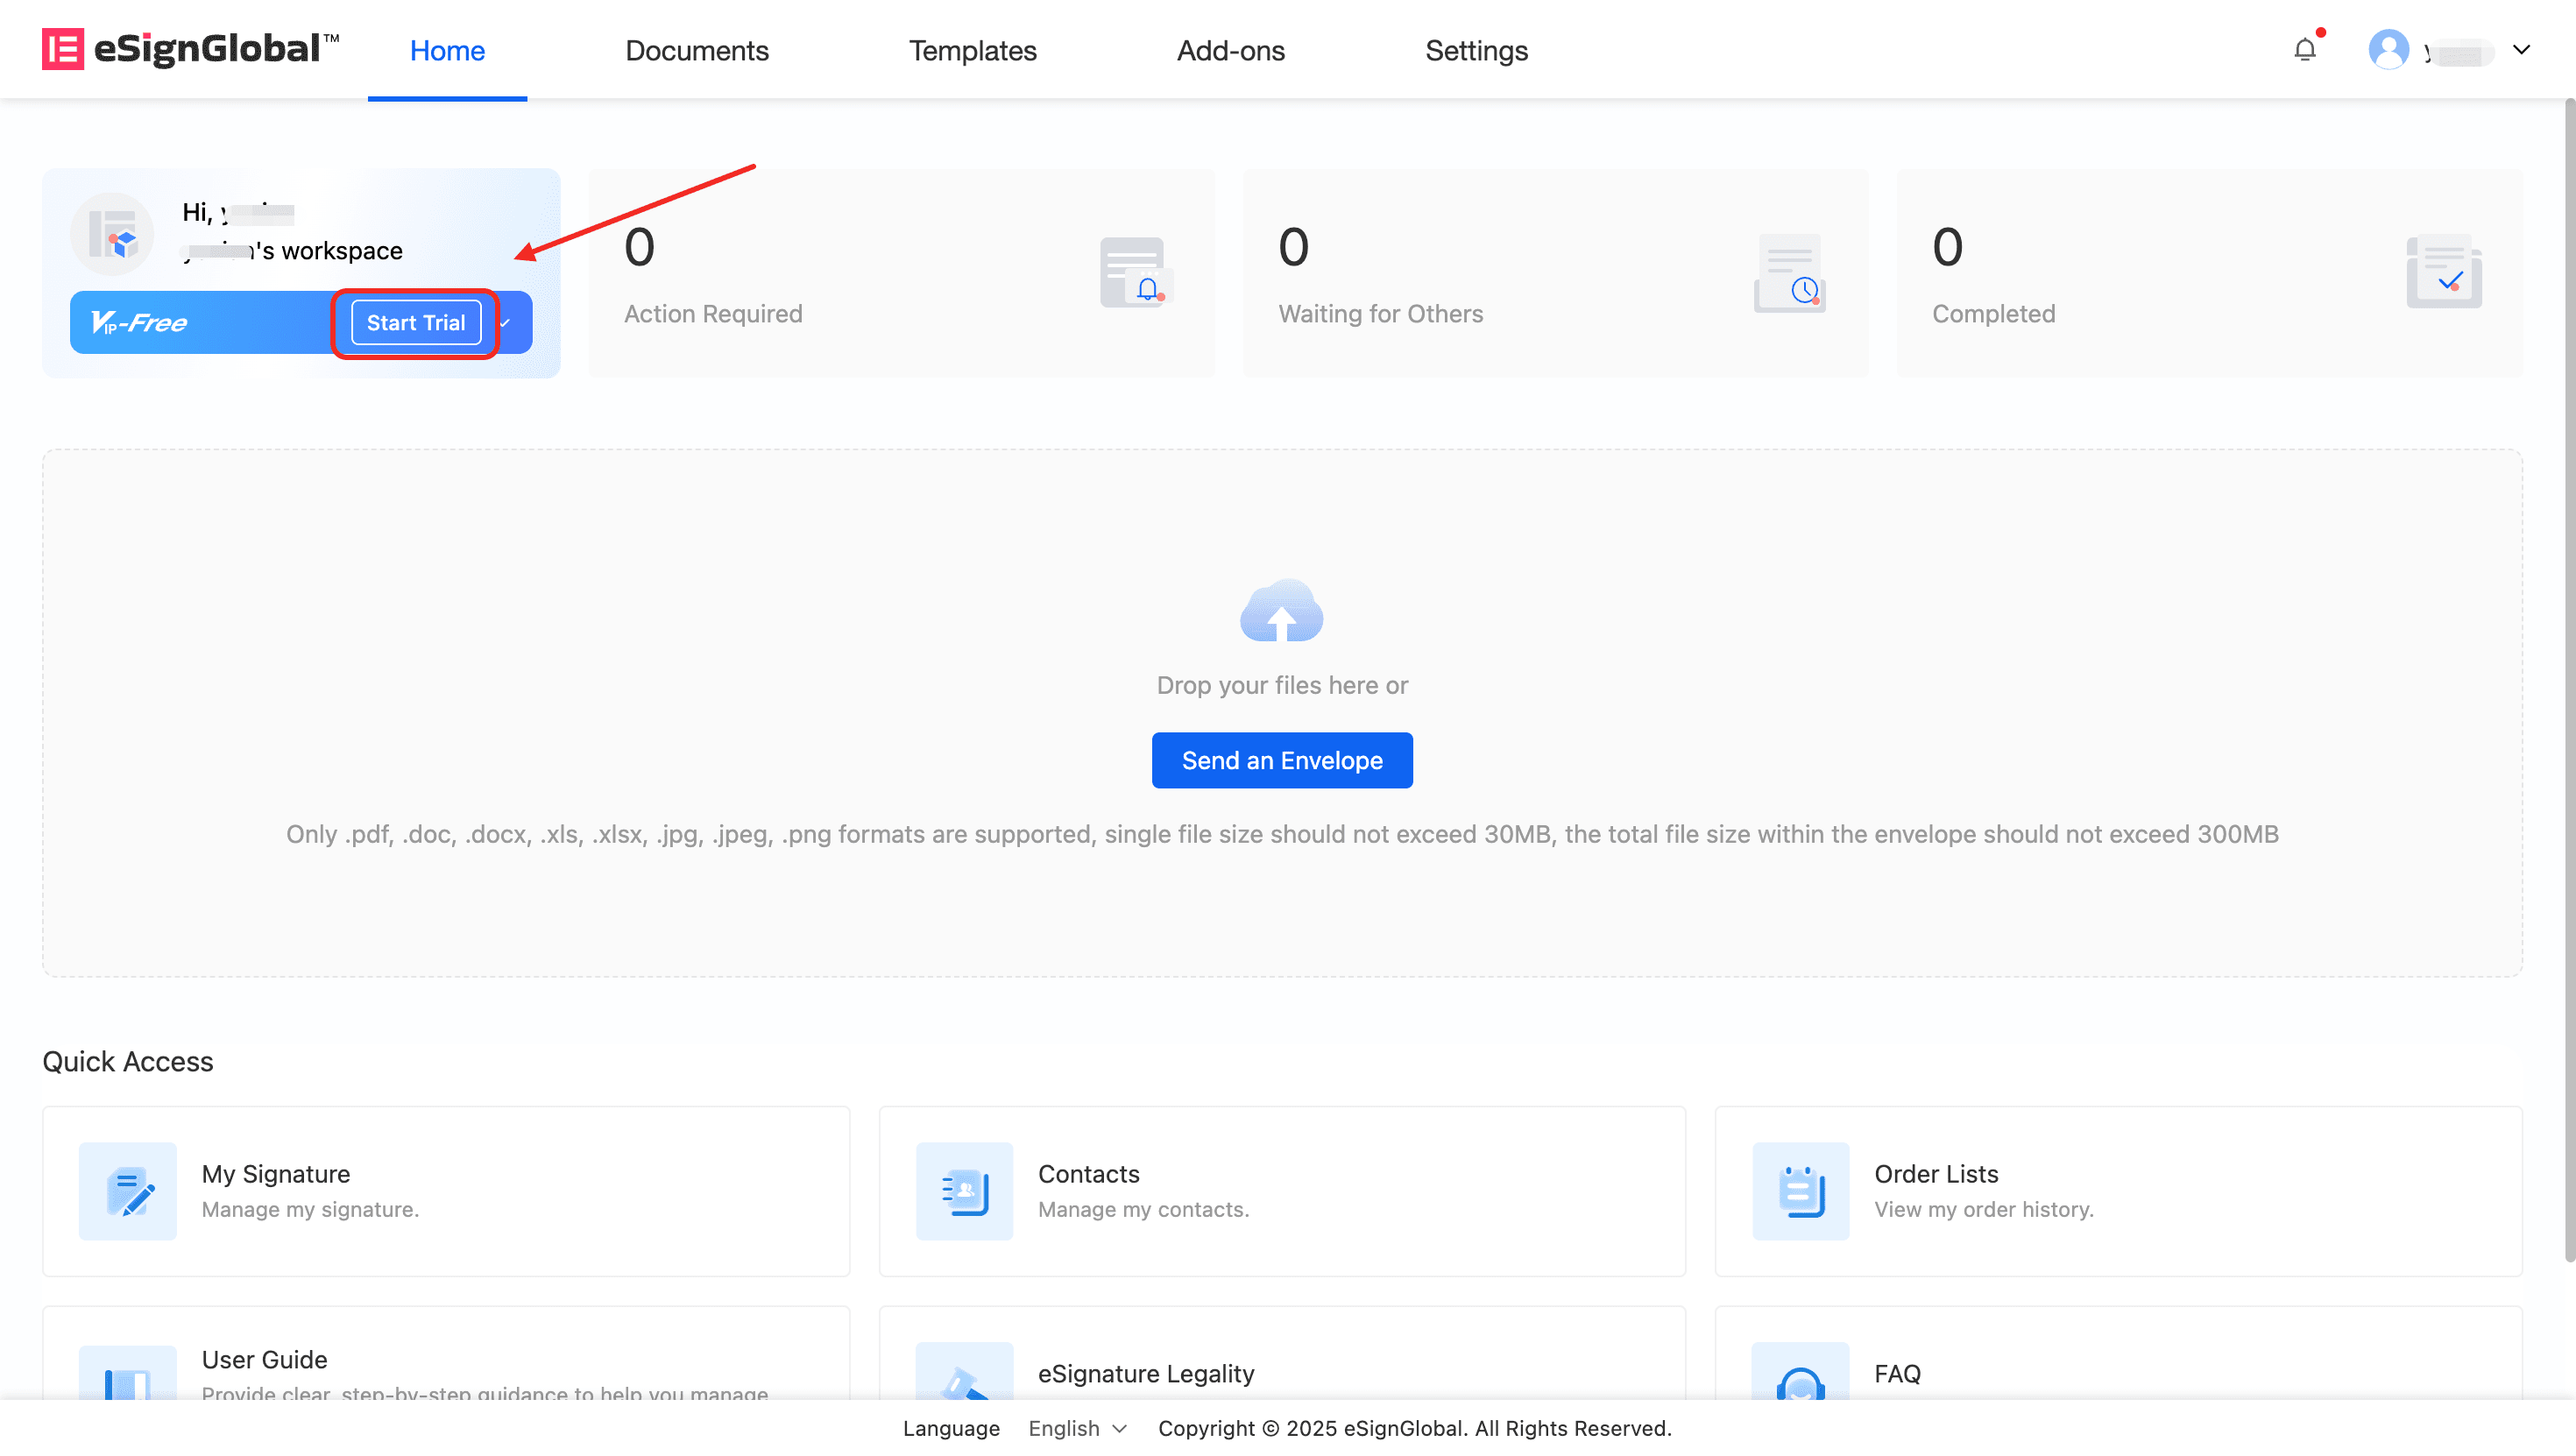Click the Start Trial button
2576x1456 pixels.
[x=415, y=323]
